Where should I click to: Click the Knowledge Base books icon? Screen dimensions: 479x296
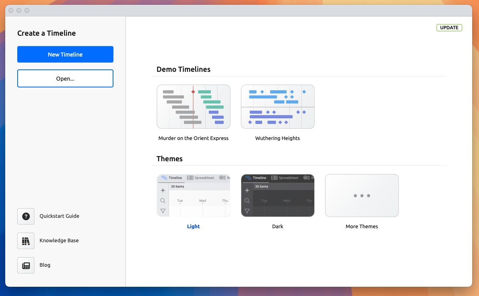[x=26, y=241]
